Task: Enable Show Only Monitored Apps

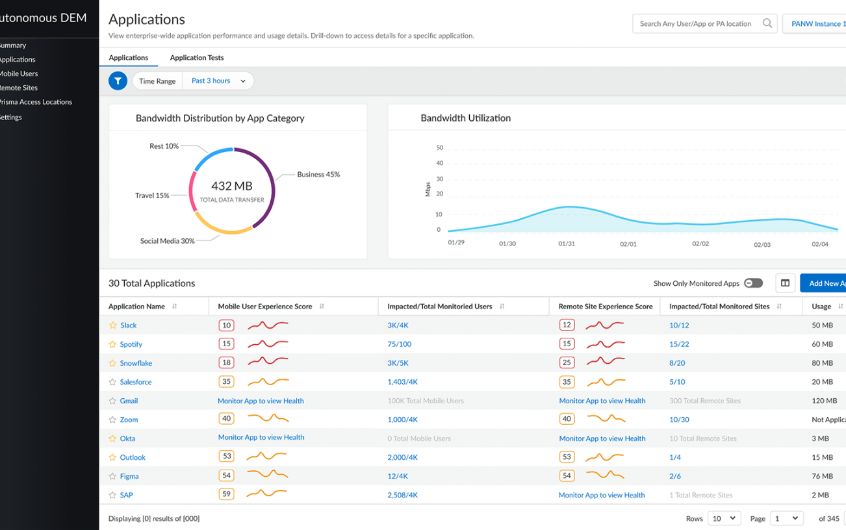Action: pyautogui.click(x=754, y=283)
